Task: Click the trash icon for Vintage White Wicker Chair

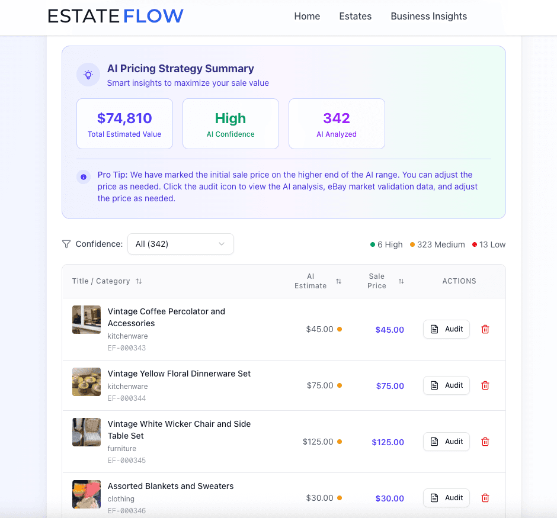Action: (485, 441)
